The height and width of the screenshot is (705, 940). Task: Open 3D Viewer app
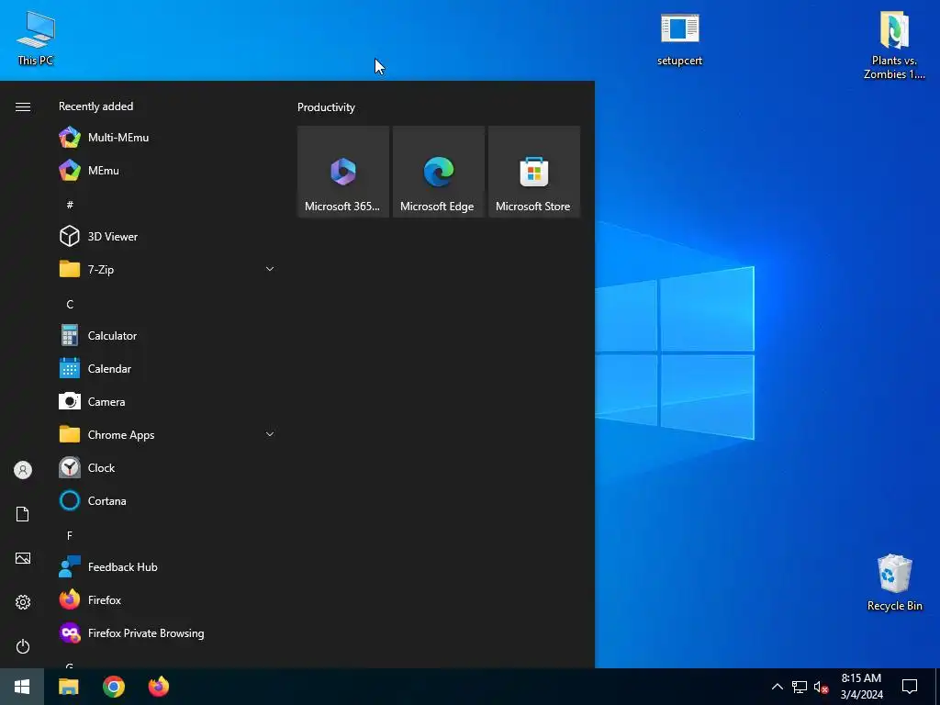pos(167,236)
